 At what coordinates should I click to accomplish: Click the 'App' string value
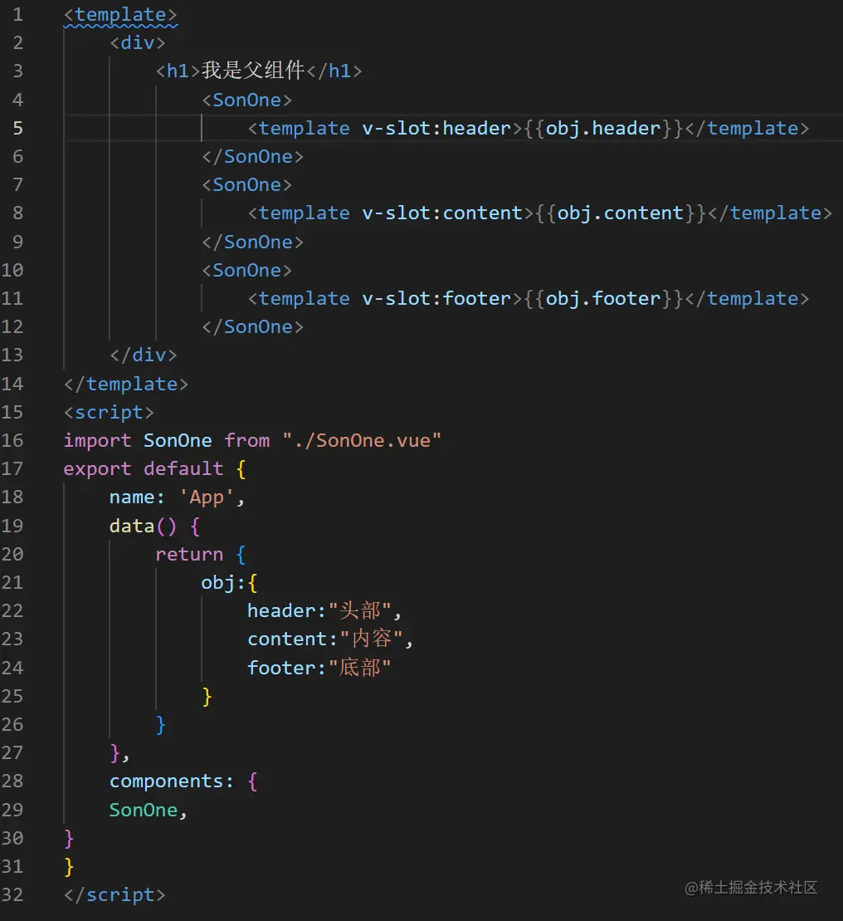click(x=207, y=497)
